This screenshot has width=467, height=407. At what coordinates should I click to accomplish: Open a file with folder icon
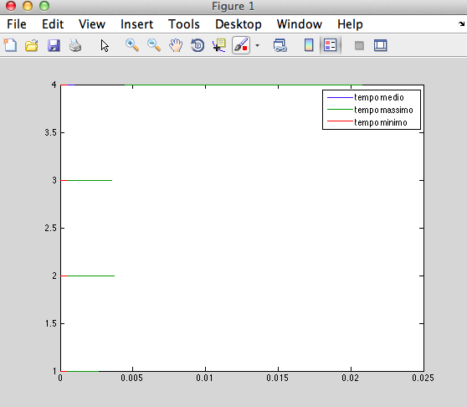[x=32, y=45]
